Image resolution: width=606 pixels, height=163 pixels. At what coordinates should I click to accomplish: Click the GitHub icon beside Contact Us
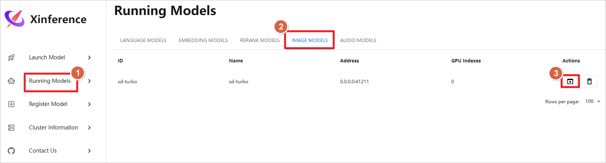(x=11, y=151)
